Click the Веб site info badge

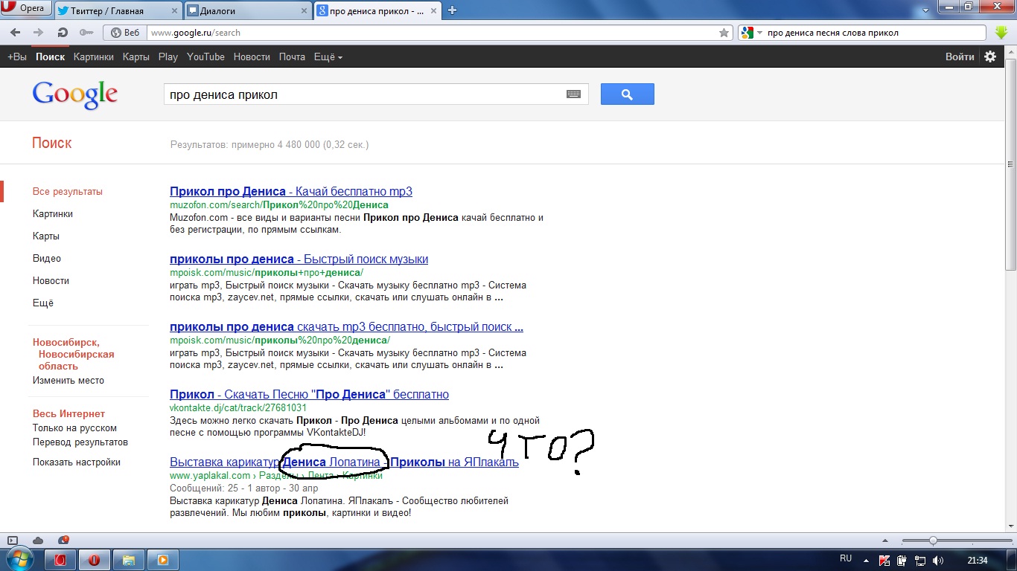click(124, 33)
